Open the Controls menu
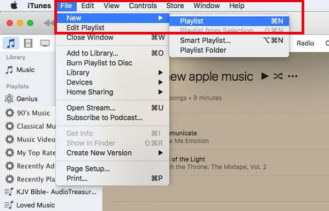The width and height of the screenshot is (329, 211). [x=143, y=5]
